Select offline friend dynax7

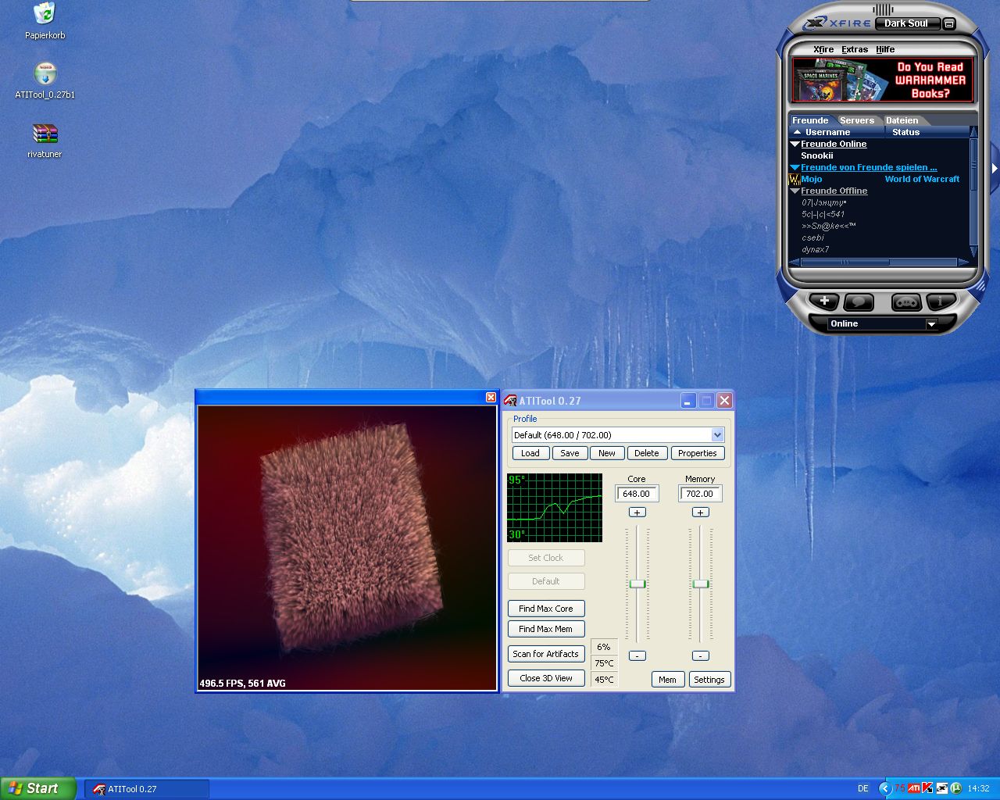(815, 250)
